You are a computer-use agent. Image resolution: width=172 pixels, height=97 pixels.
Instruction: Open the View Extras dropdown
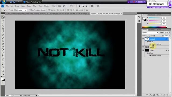click(65, 6)
